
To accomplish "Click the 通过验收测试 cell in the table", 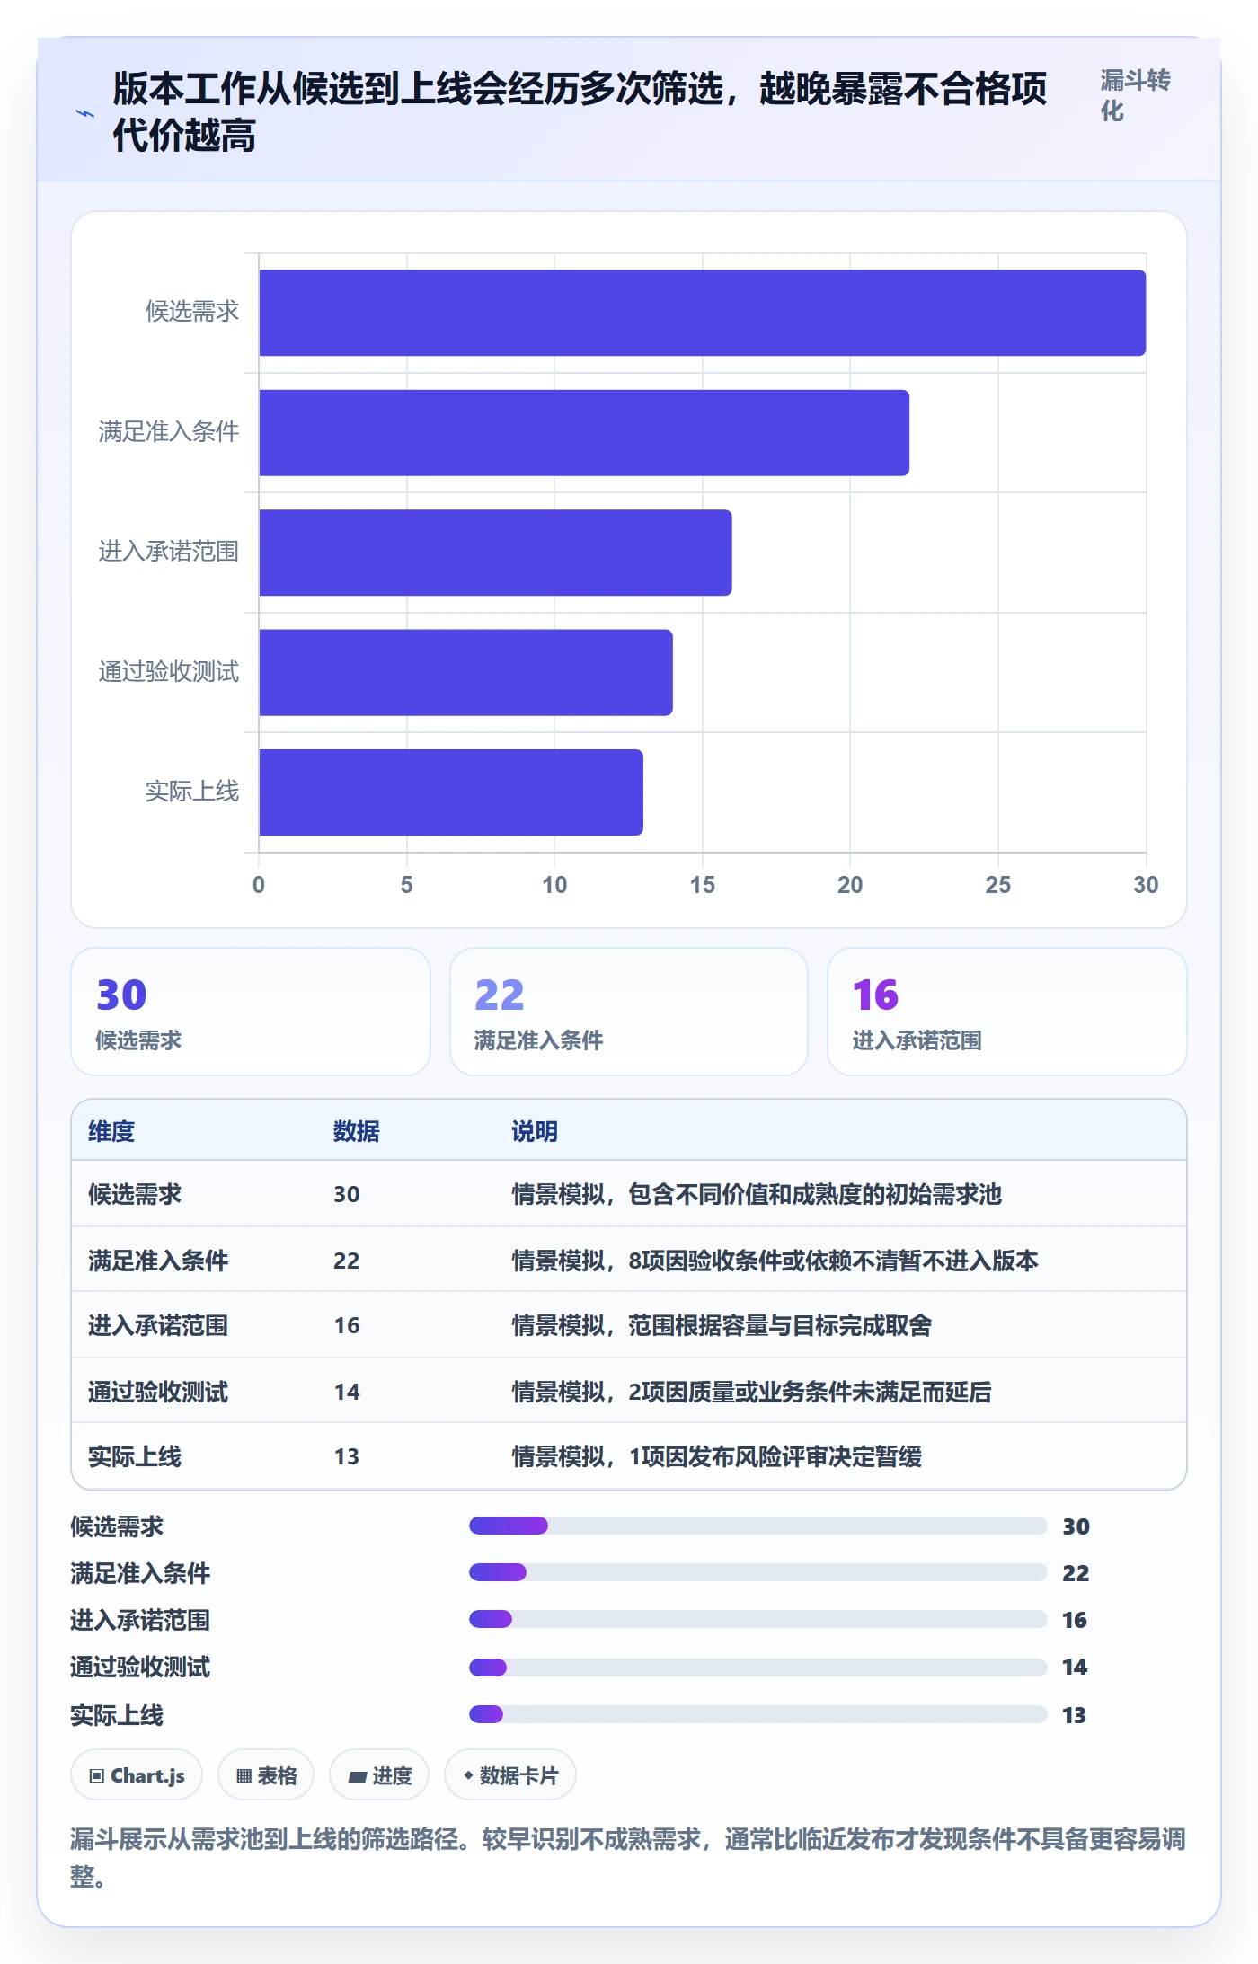I will click(x=158, y=1392).
